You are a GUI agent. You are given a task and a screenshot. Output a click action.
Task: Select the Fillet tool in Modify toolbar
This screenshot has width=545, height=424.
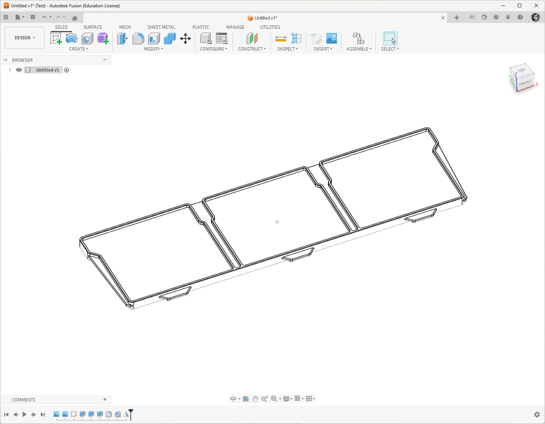138,39
